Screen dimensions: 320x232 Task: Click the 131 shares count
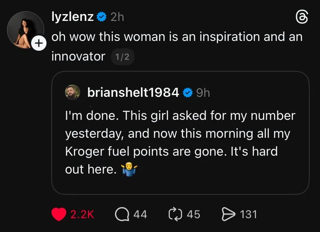click(248, 215)
